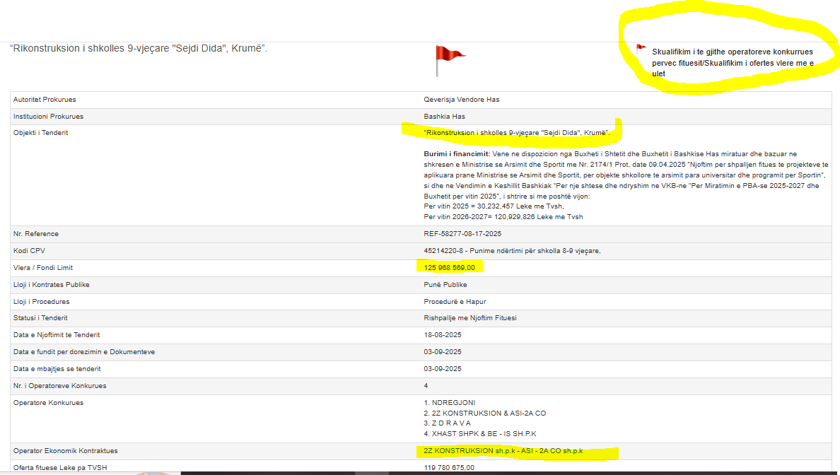Image resolution: width=840 pixels, height=475 pixels.
Task: Click the "Bashkia Has" institution value
Action: click(x=444, y=117)
